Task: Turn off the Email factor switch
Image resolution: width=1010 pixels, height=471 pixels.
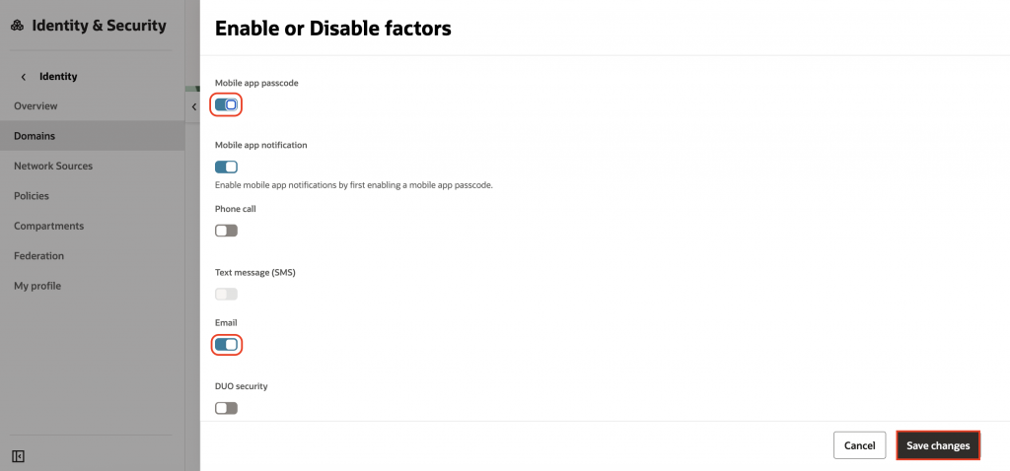Action: 226,345
